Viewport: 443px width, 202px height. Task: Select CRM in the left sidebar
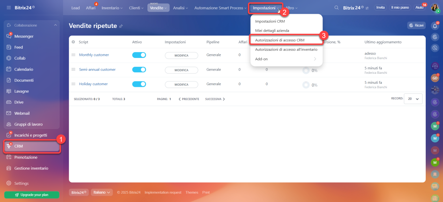coord(32,146)
